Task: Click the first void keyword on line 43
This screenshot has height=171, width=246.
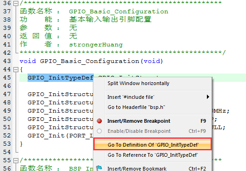Action: (x=28, y=61)
